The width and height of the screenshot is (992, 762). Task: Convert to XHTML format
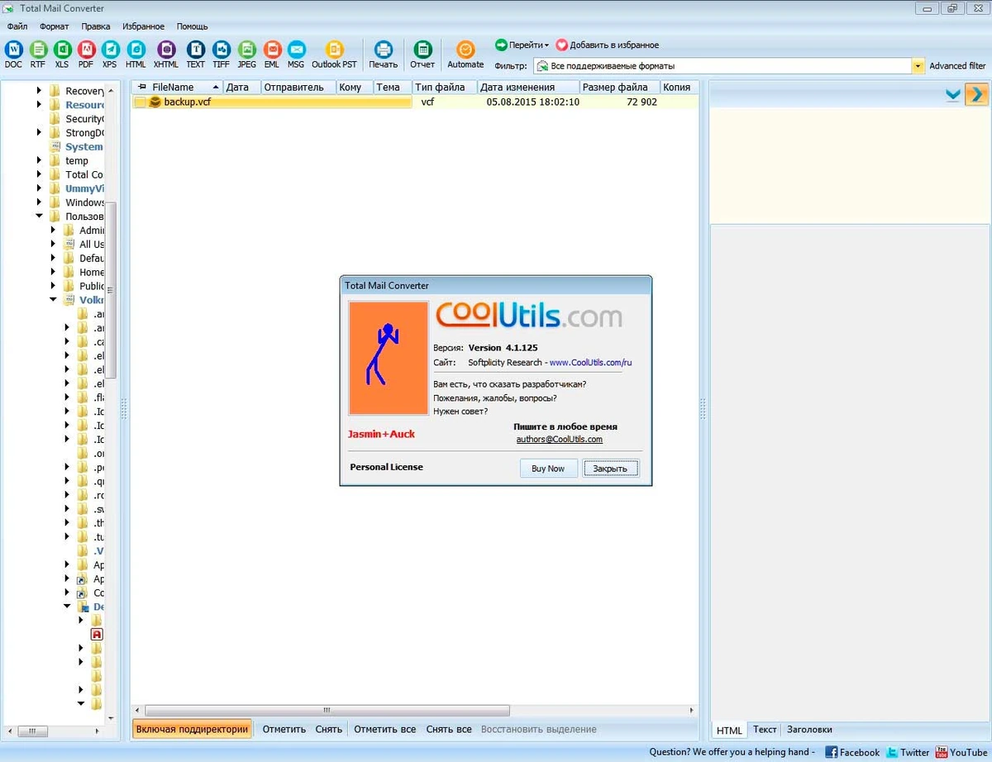coord(166,55)
